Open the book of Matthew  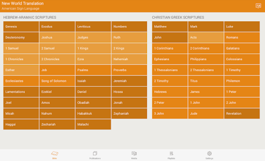tap(169, 26)
